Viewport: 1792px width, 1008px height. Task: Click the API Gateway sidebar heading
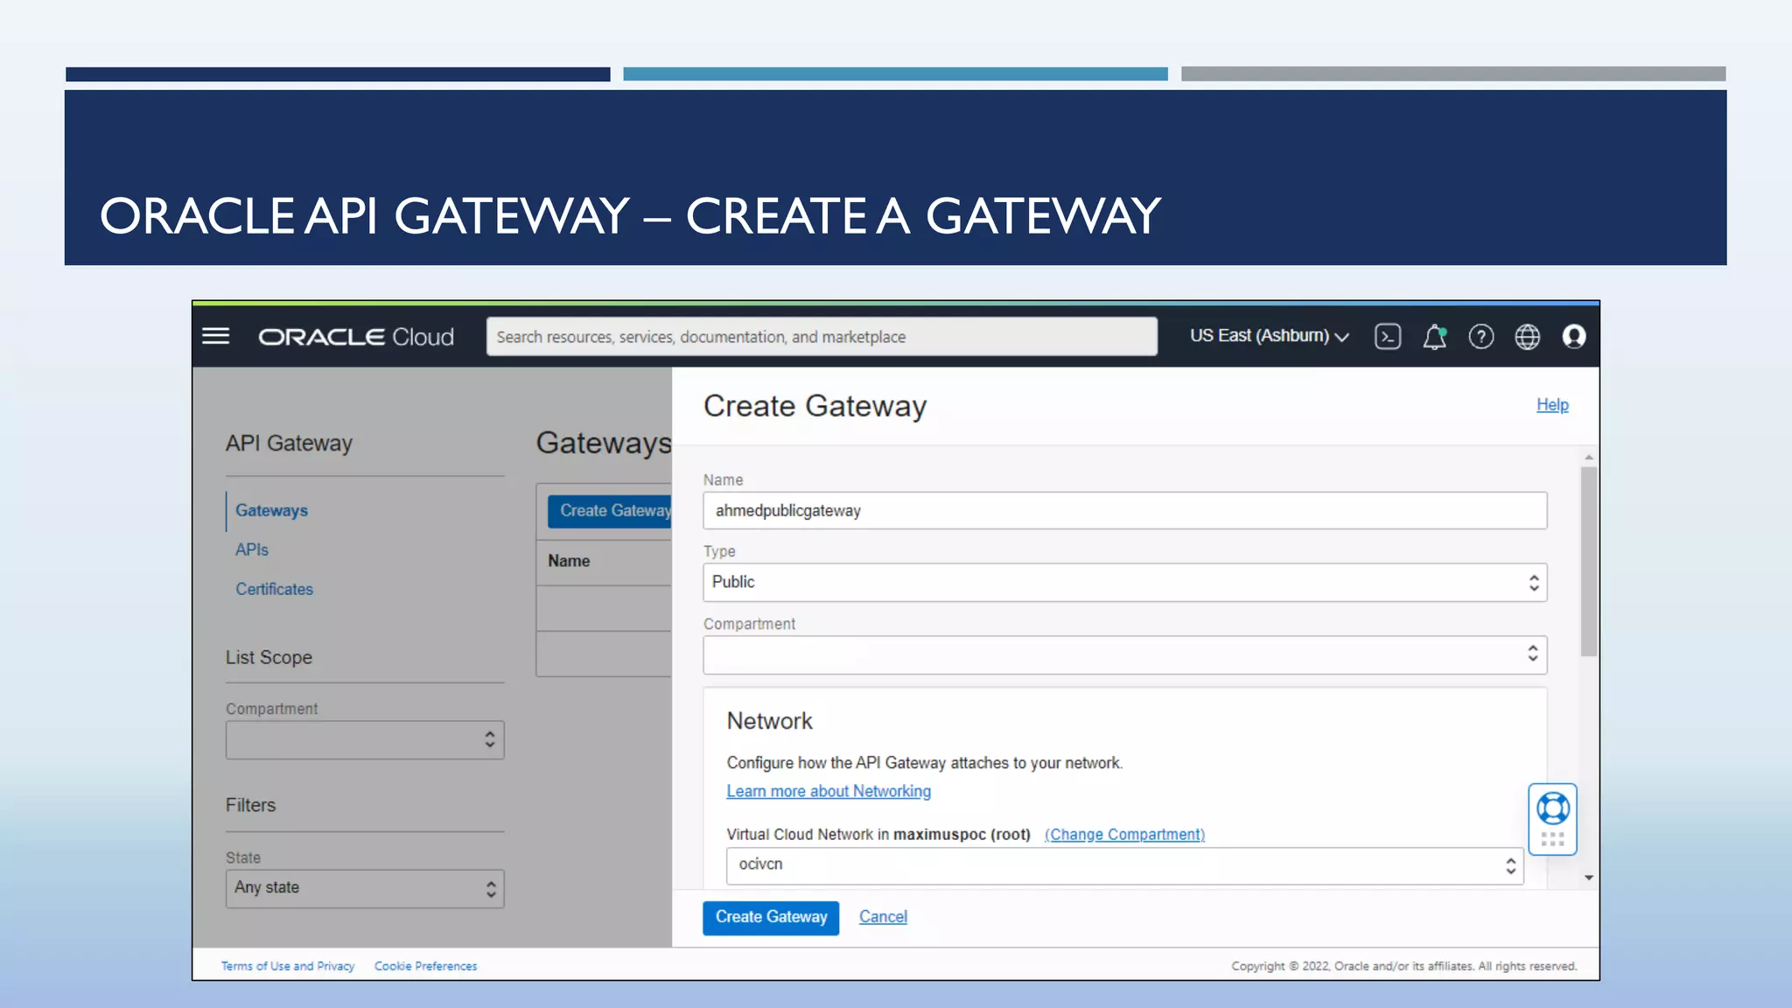coord(289,444)
